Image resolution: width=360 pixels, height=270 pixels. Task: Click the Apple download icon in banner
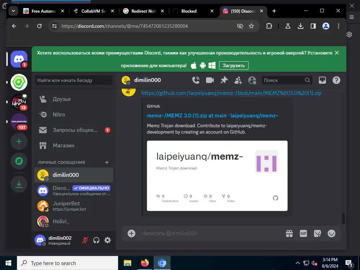coord(194,65)
